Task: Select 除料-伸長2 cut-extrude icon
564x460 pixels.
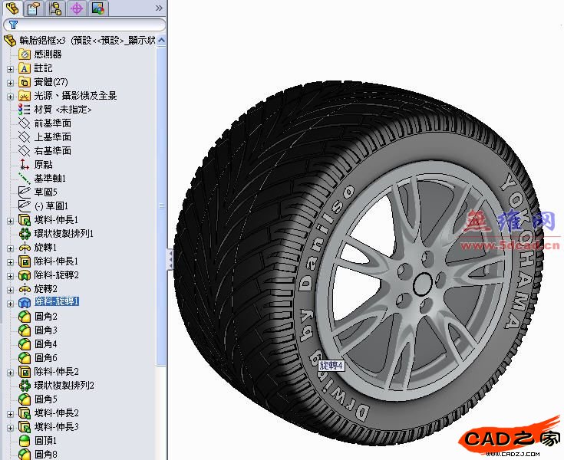Action: [25, 371]
